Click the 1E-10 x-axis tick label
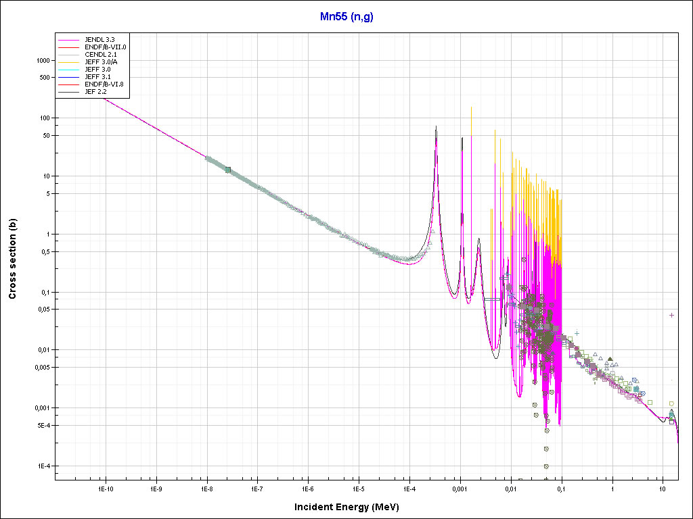693x519 pixels. [x=105, y=488]
